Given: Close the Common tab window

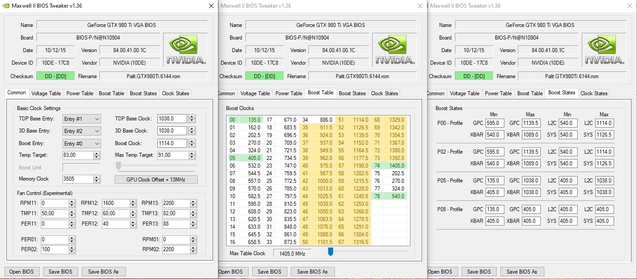Looking at the screenshot, I should pos(211,6).
